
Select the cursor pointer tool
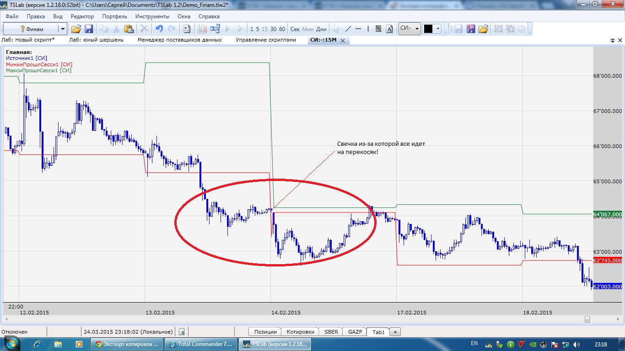[337, 29]
